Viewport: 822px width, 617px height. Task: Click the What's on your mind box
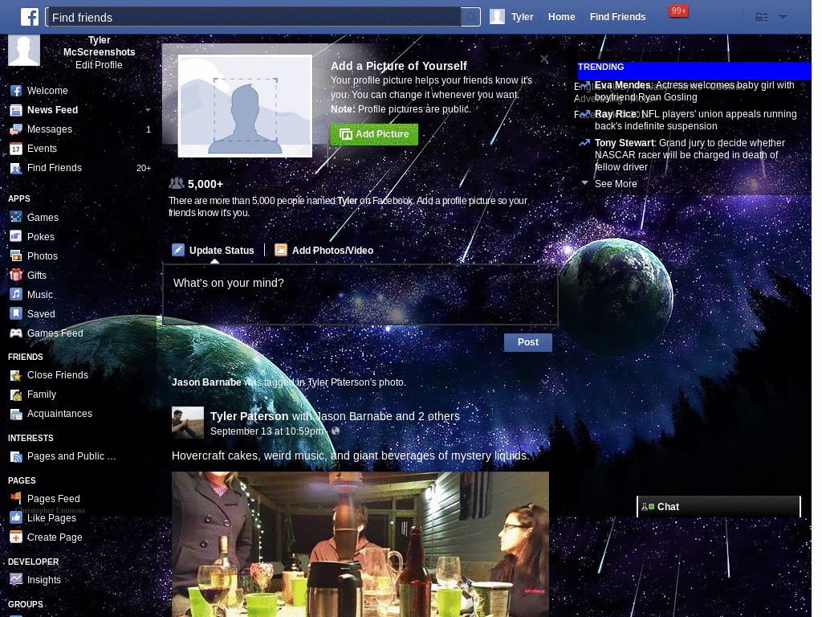(360, 294)
